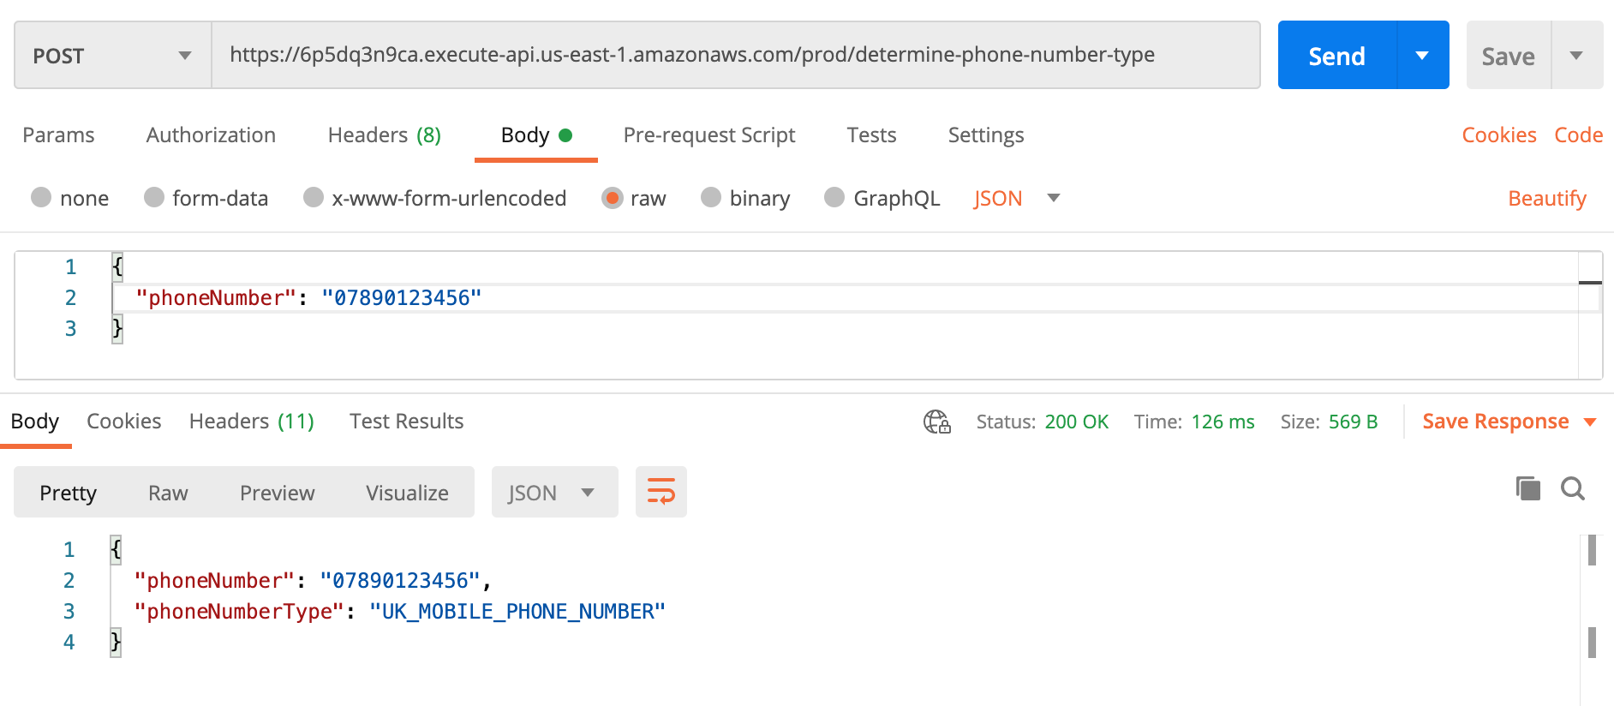The image size is (1614, 706).
Task: Open the response Headers (11) tab
Action: click(252, 422)
